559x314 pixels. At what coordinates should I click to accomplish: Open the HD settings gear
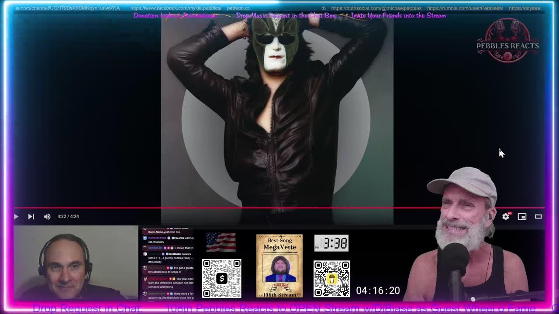506,216
